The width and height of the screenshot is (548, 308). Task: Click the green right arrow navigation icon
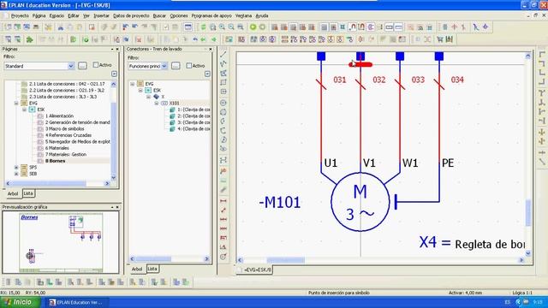[214, 39]
